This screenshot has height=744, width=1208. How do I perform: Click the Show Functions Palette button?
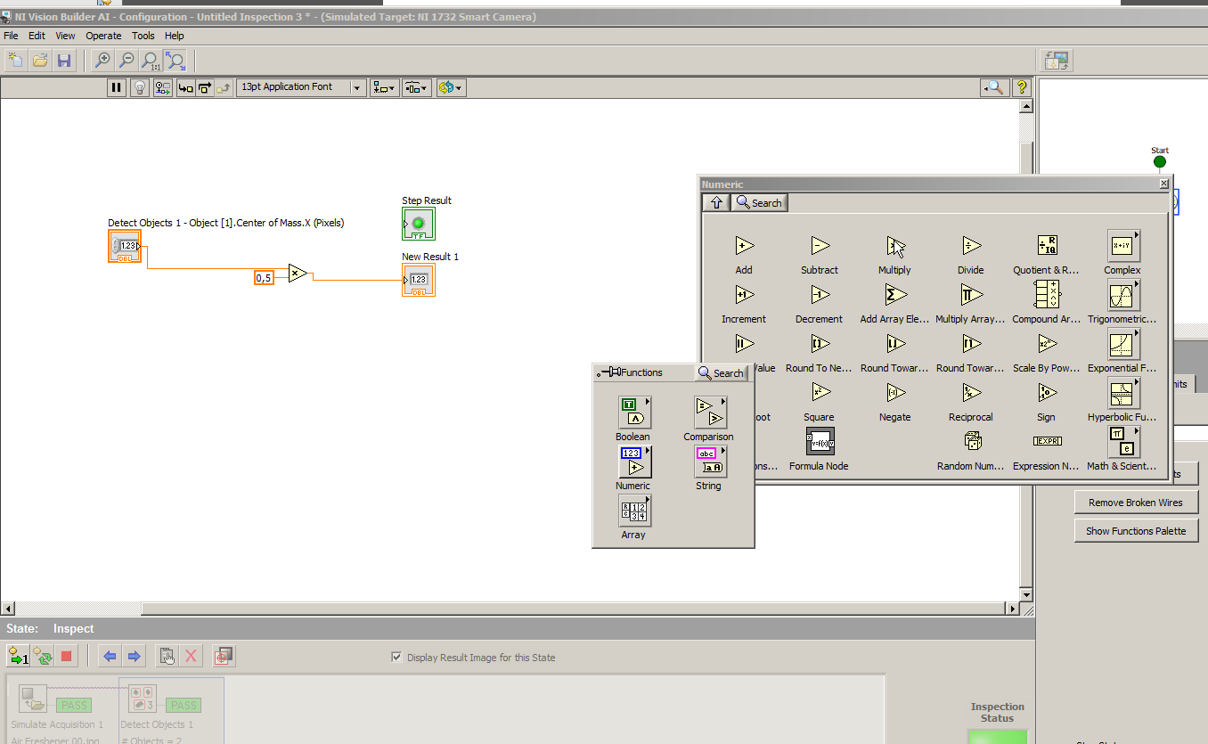click(1136, 531)
